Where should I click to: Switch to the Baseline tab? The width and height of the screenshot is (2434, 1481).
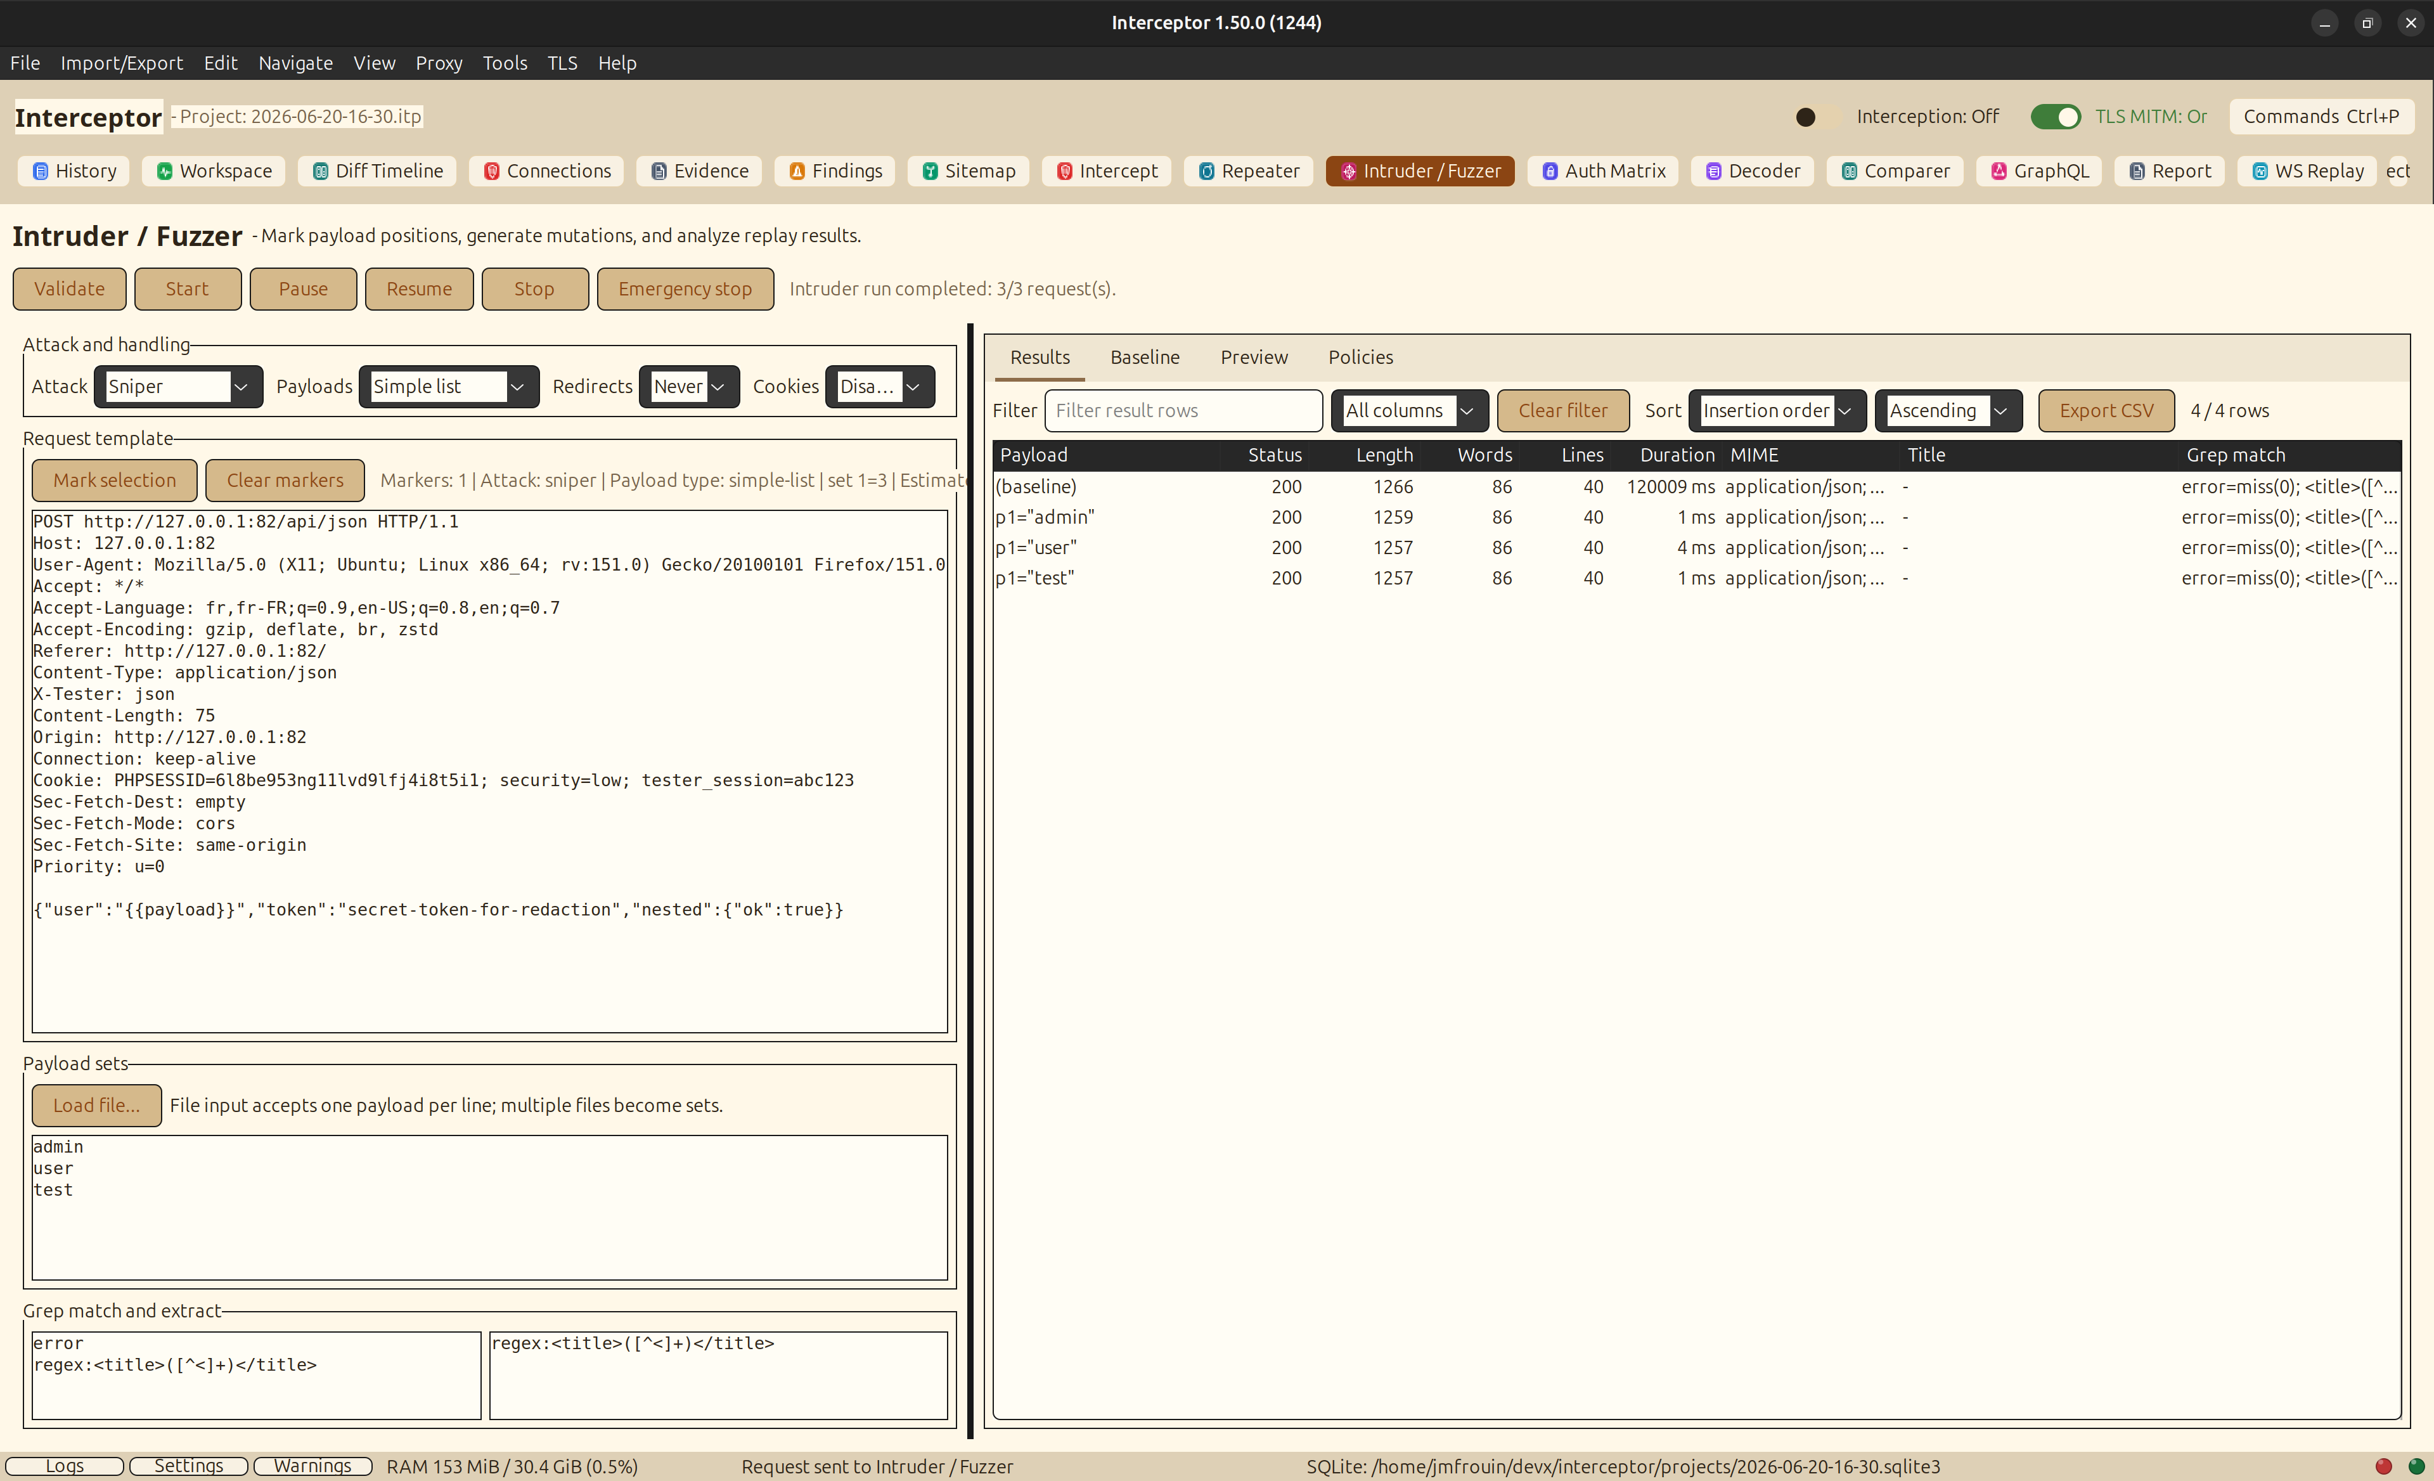click(1145, 357)
